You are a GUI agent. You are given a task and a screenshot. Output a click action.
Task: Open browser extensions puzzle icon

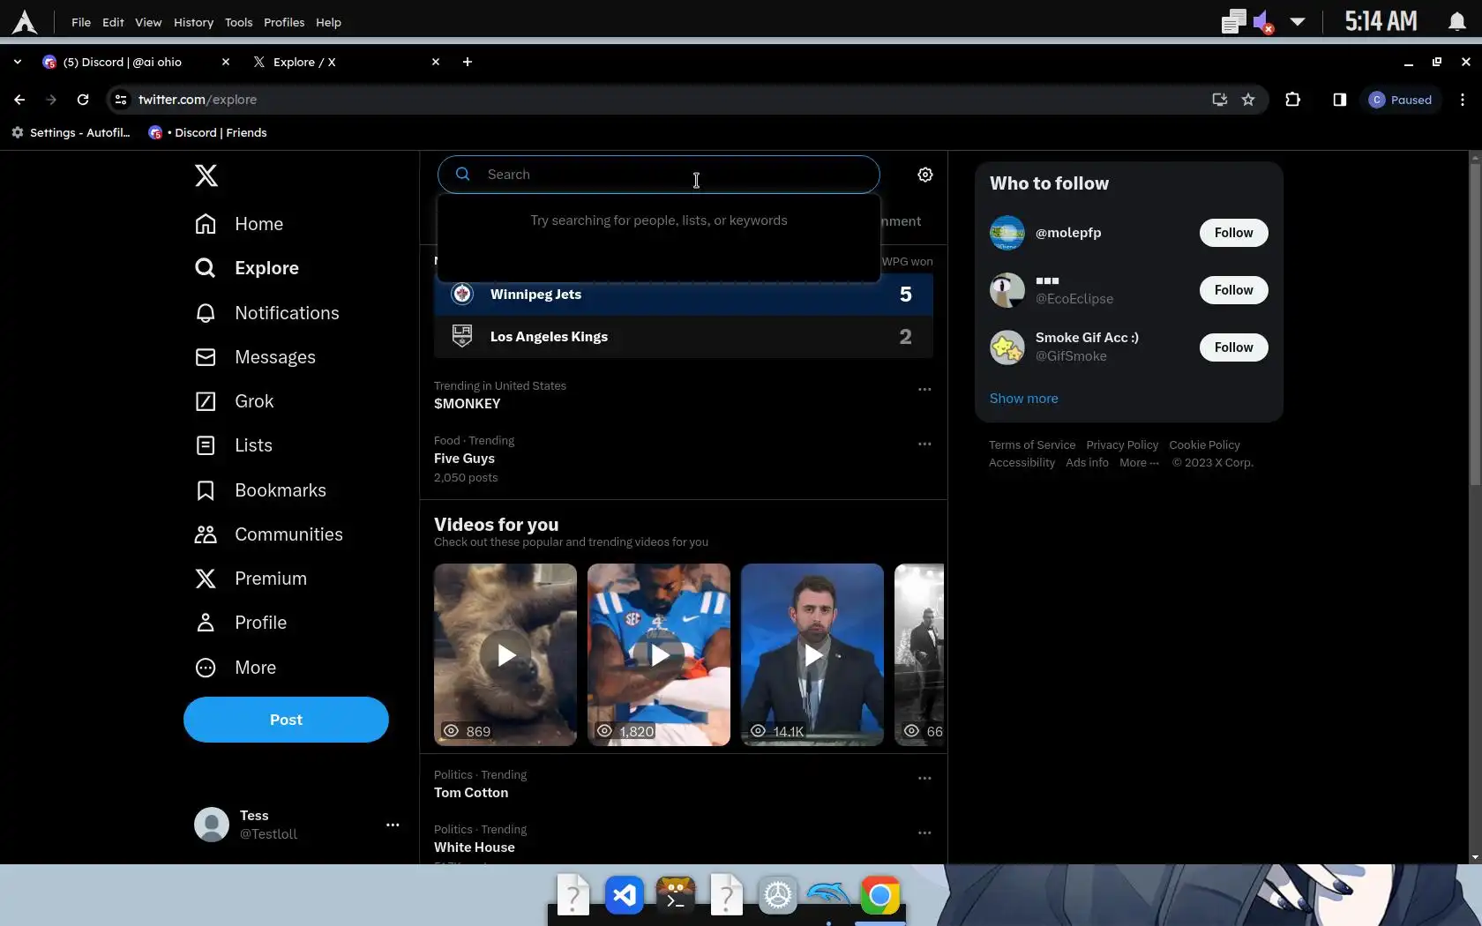(x=1293, y=100)
